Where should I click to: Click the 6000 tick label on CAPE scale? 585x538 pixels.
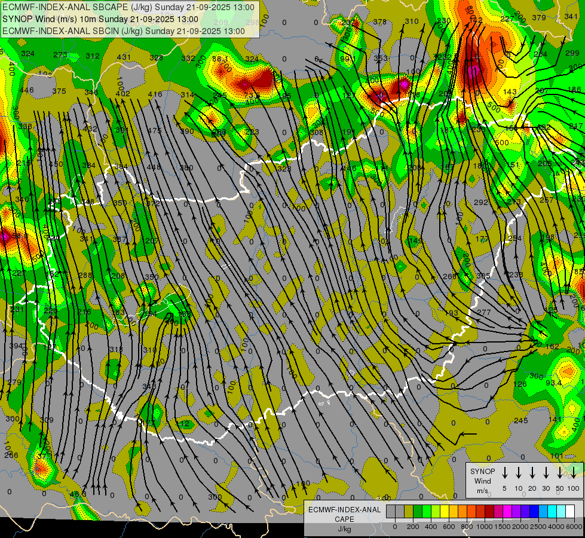point(574,527)
